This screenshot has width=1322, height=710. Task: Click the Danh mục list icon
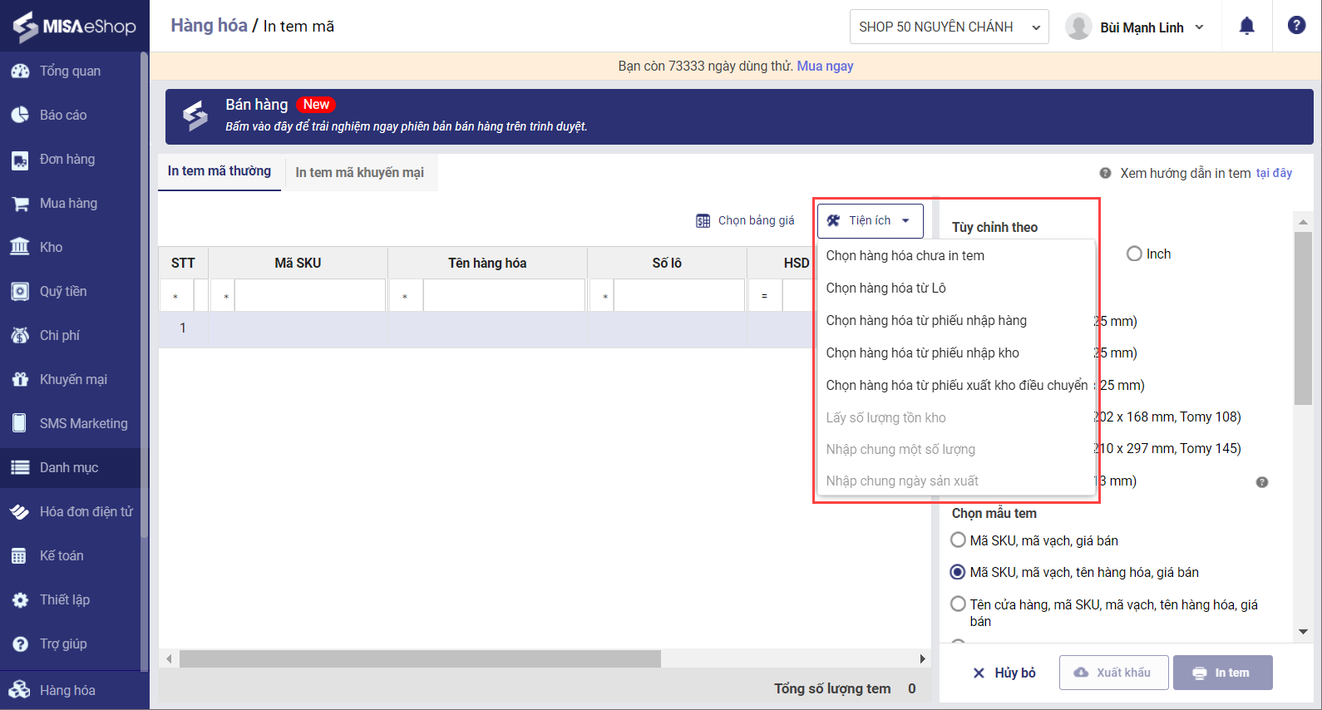point(20,468)
